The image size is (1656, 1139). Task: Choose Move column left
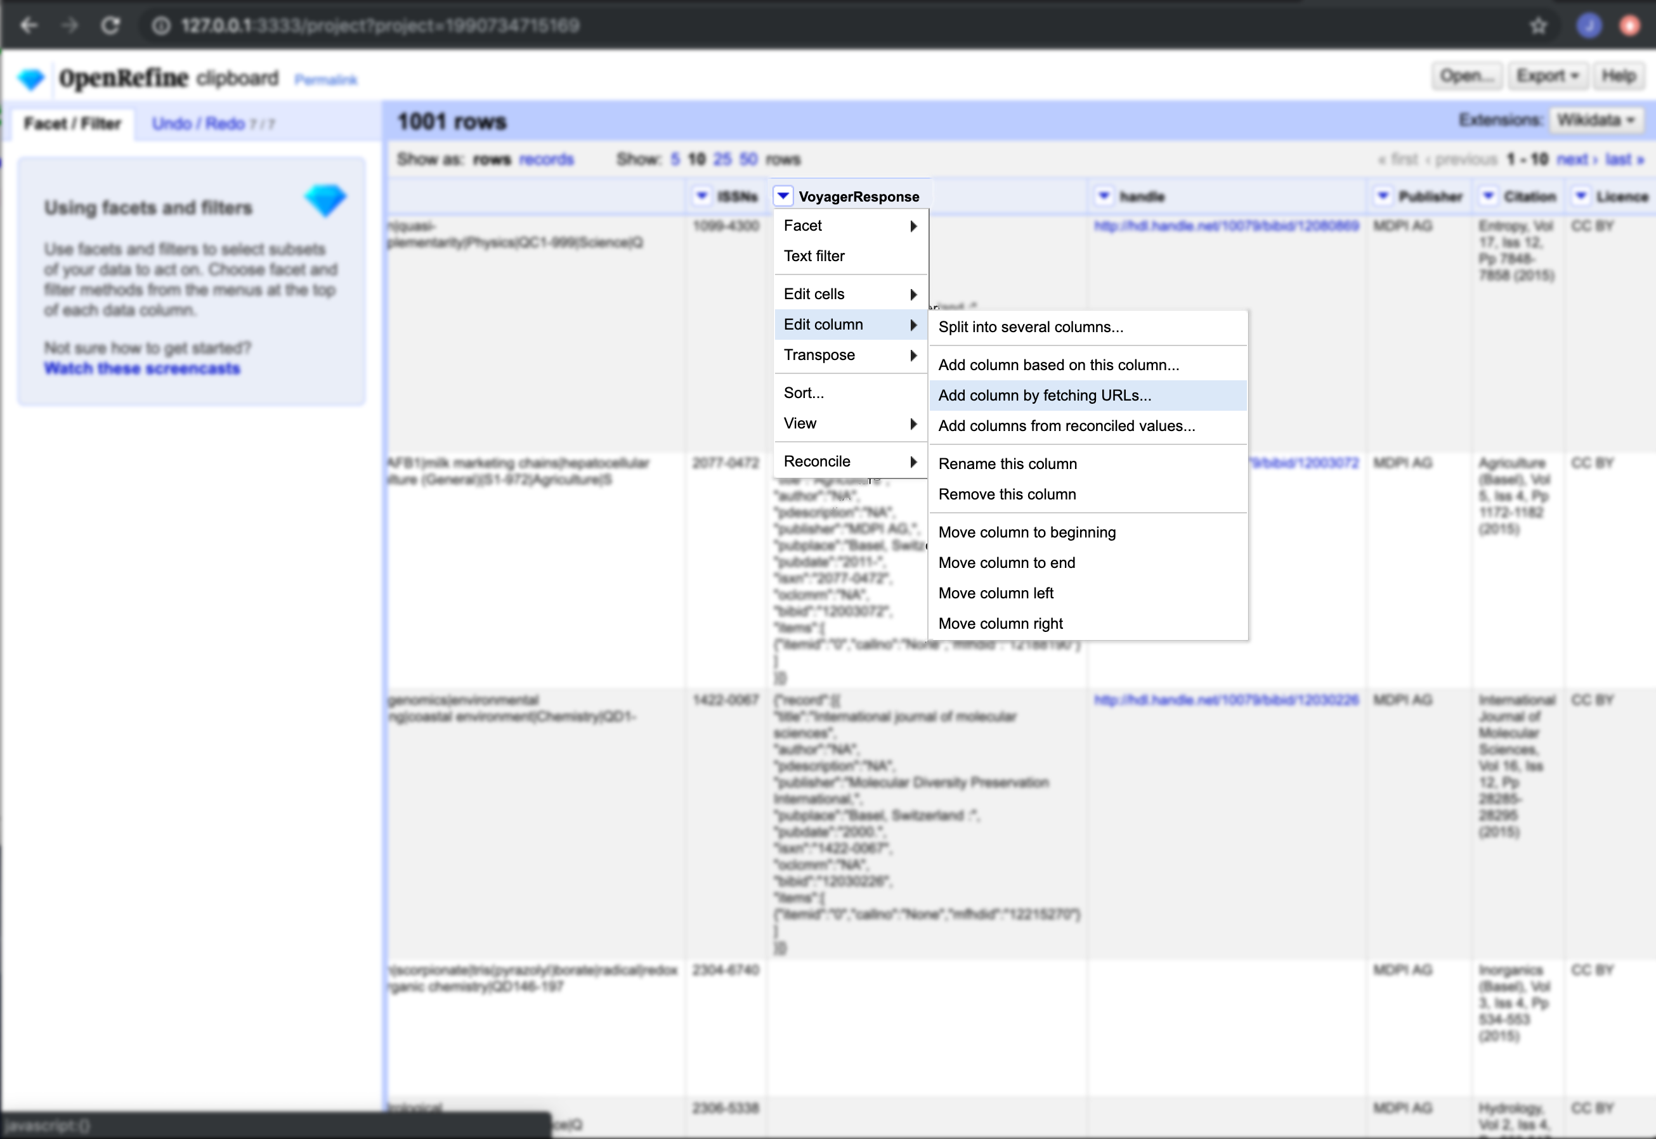click(x=1088, y=594)
